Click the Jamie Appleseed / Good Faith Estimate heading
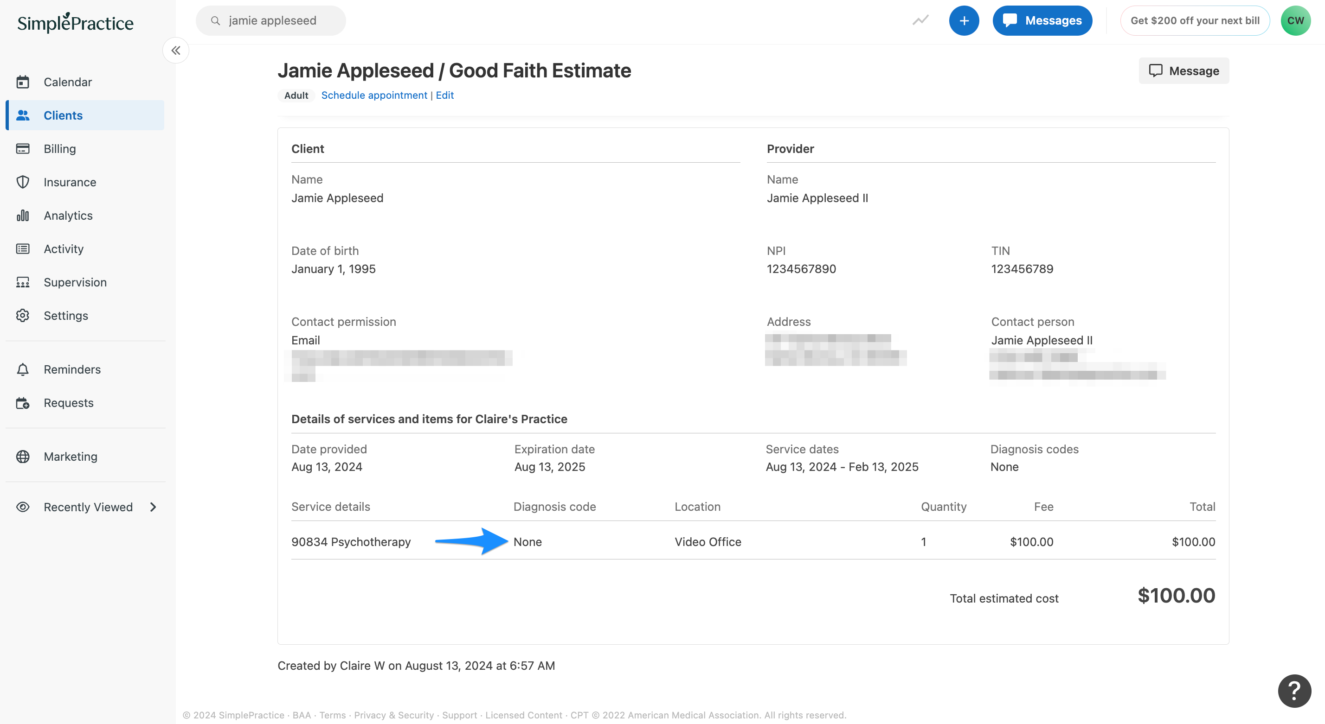1325x724 pixels. tap(454, 70)
